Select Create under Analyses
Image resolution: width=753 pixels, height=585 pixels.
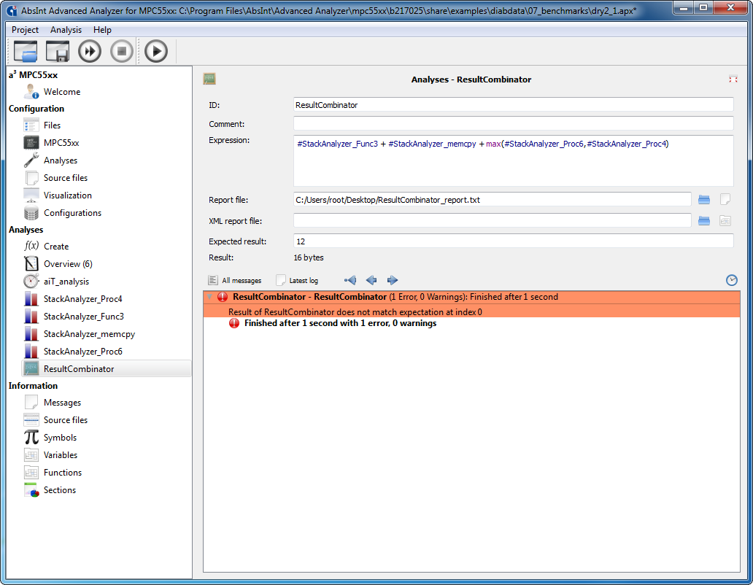click(56, 247)
